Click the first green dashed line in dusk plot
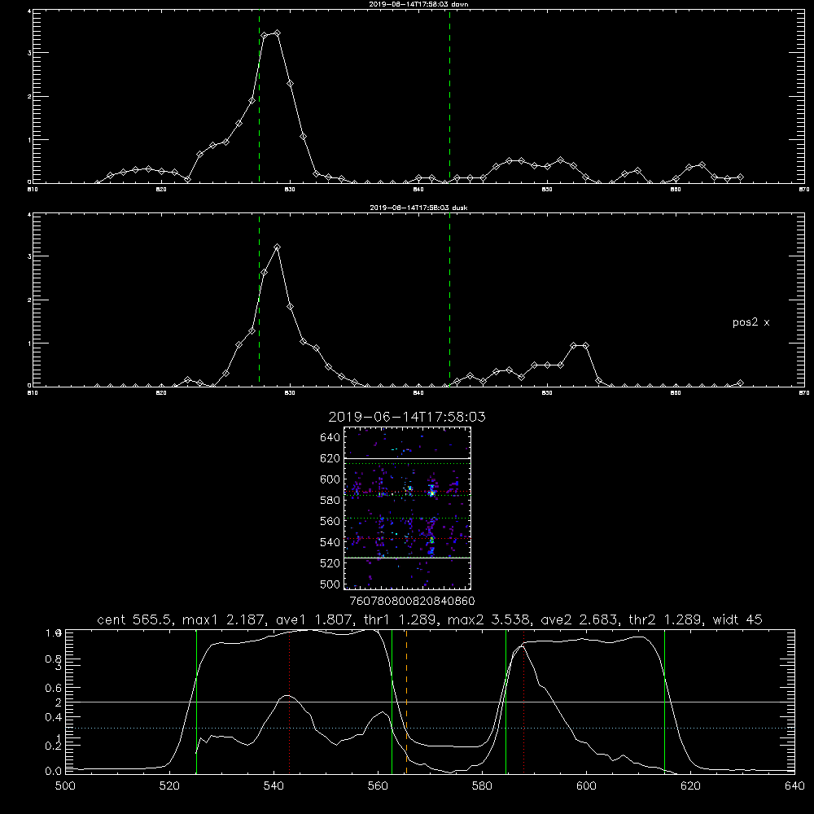814x814 pixels. (x=259, y=300)
